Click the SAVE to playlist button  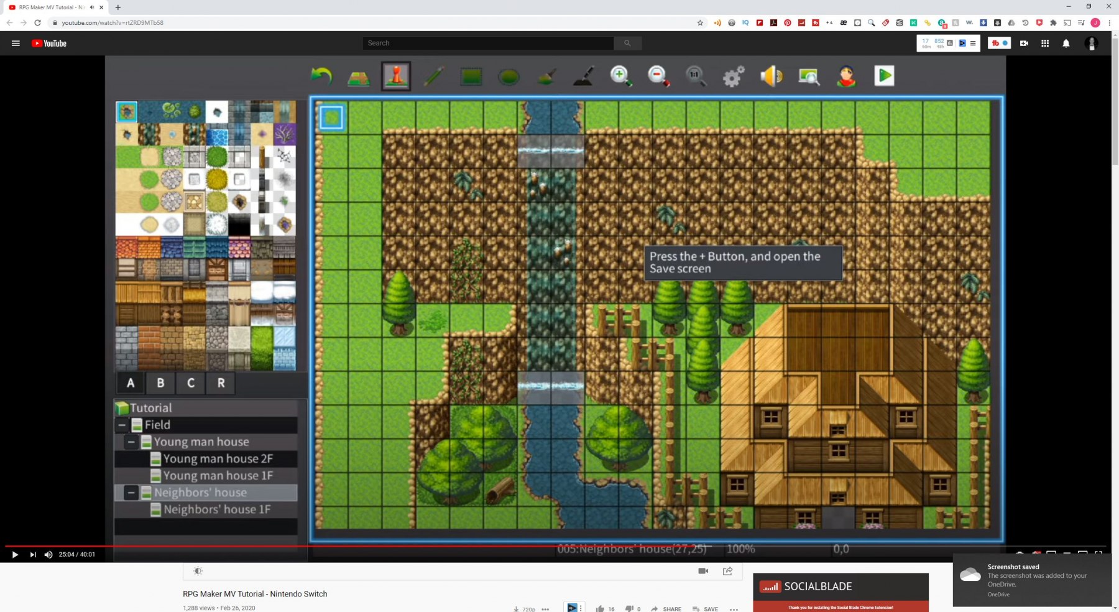click(x=705, y=609)
